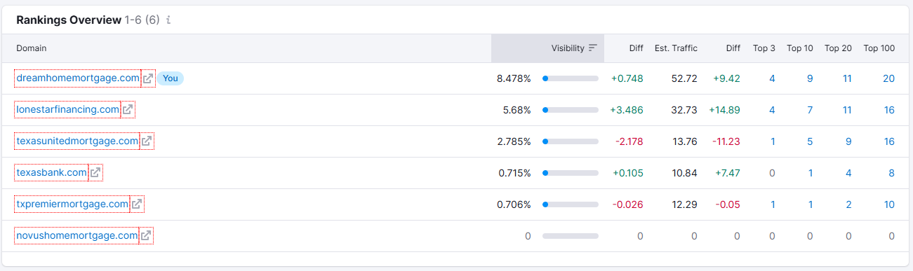
Task: Open the texasbank.com domain link
Action: 52,173
